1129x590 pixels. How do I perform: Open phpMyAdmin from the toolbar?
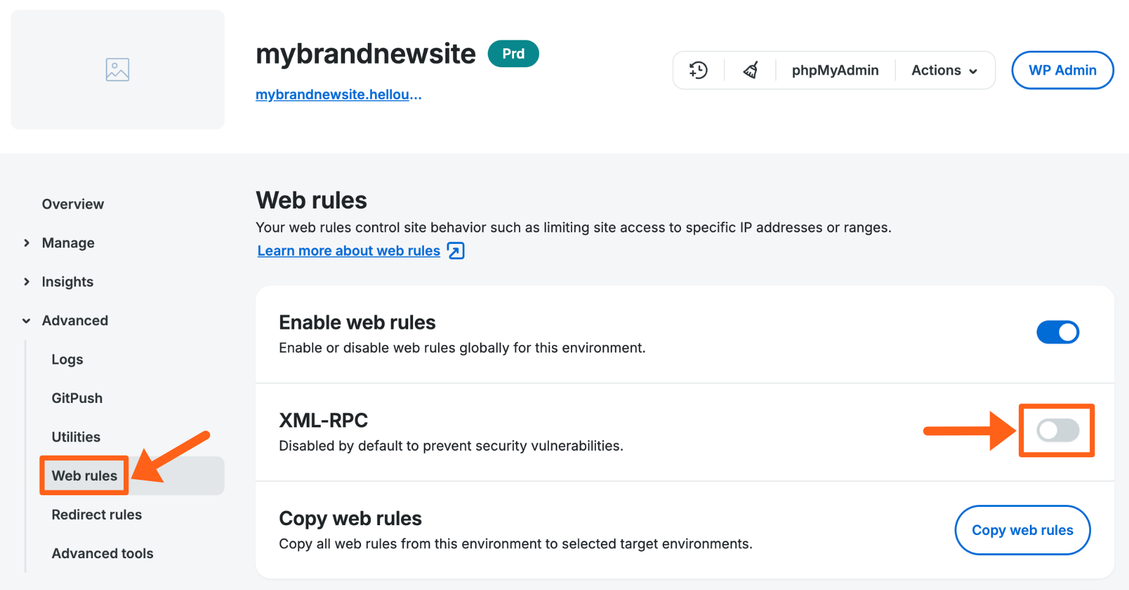pyautogui.click(x=835, y=70)
